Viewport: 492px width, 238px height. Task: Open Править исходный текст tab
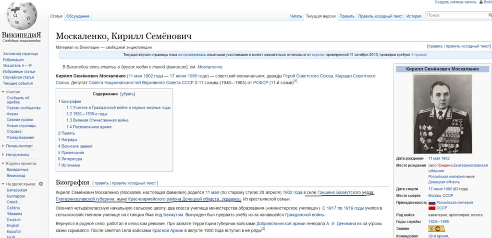point(381,16)
